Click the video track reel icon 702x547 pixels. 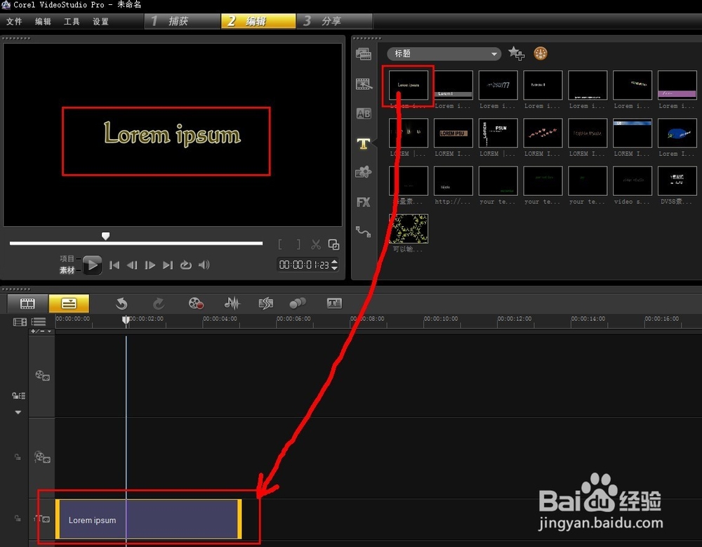42,376
